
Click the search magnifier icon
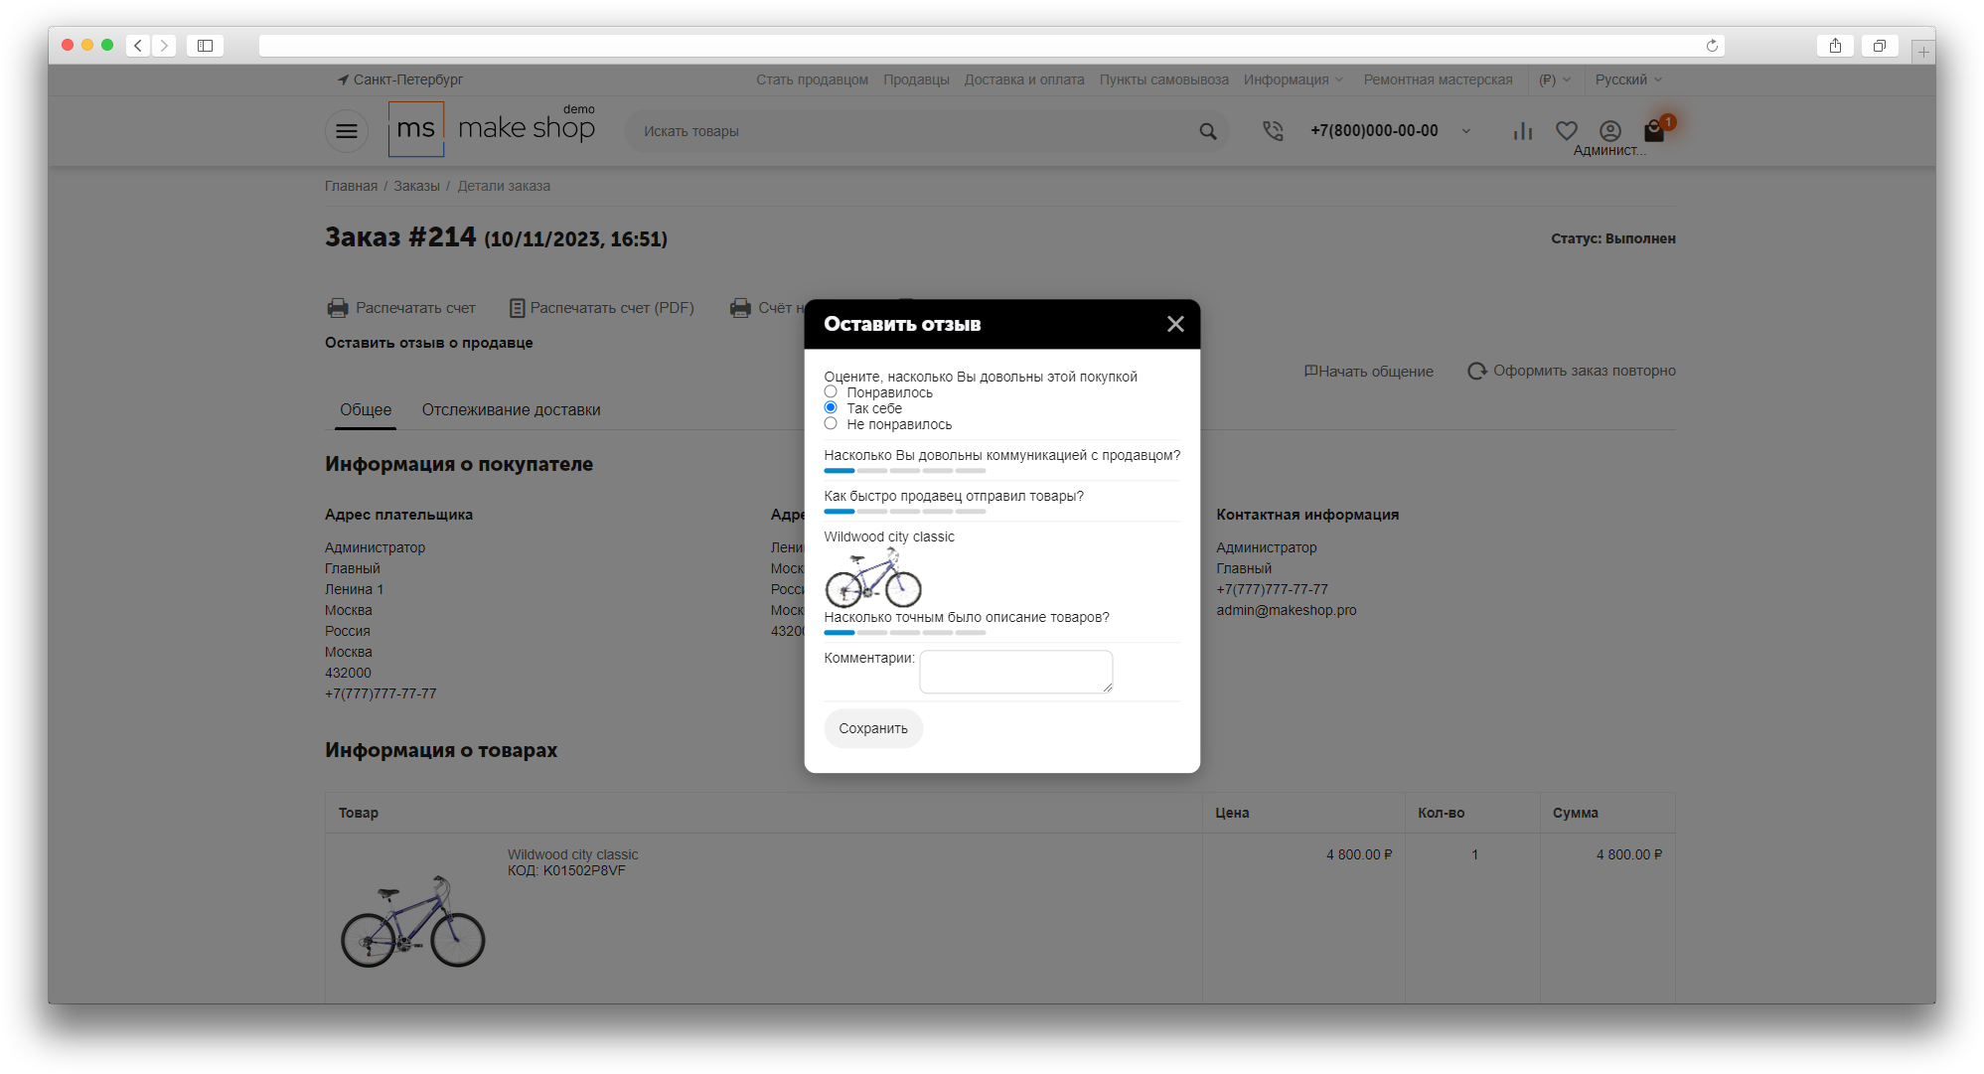tap(1208, 131)
